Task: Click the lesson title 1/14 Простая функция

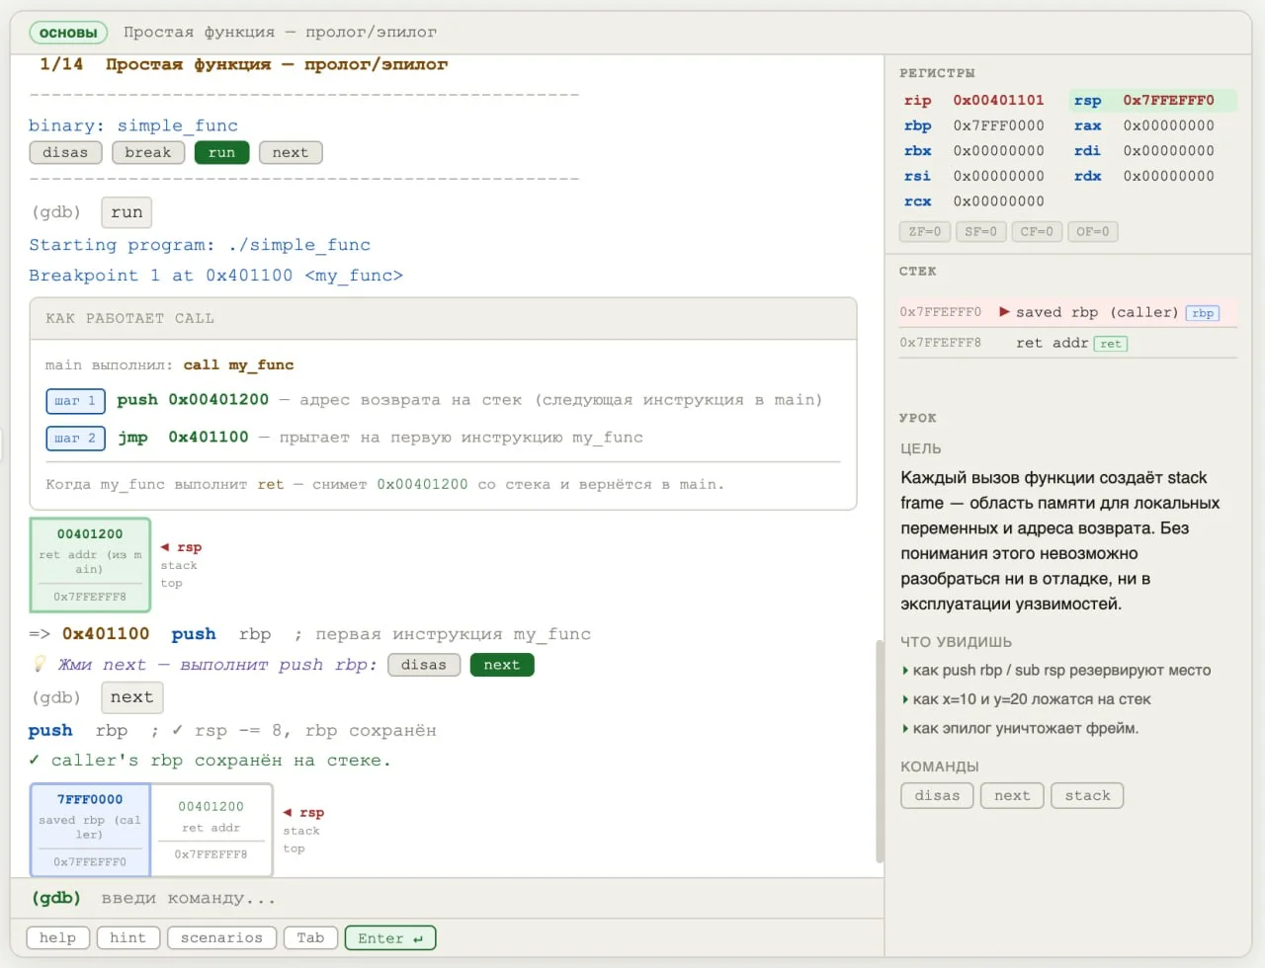Action: pyautogui.click(x=243, y=64)
